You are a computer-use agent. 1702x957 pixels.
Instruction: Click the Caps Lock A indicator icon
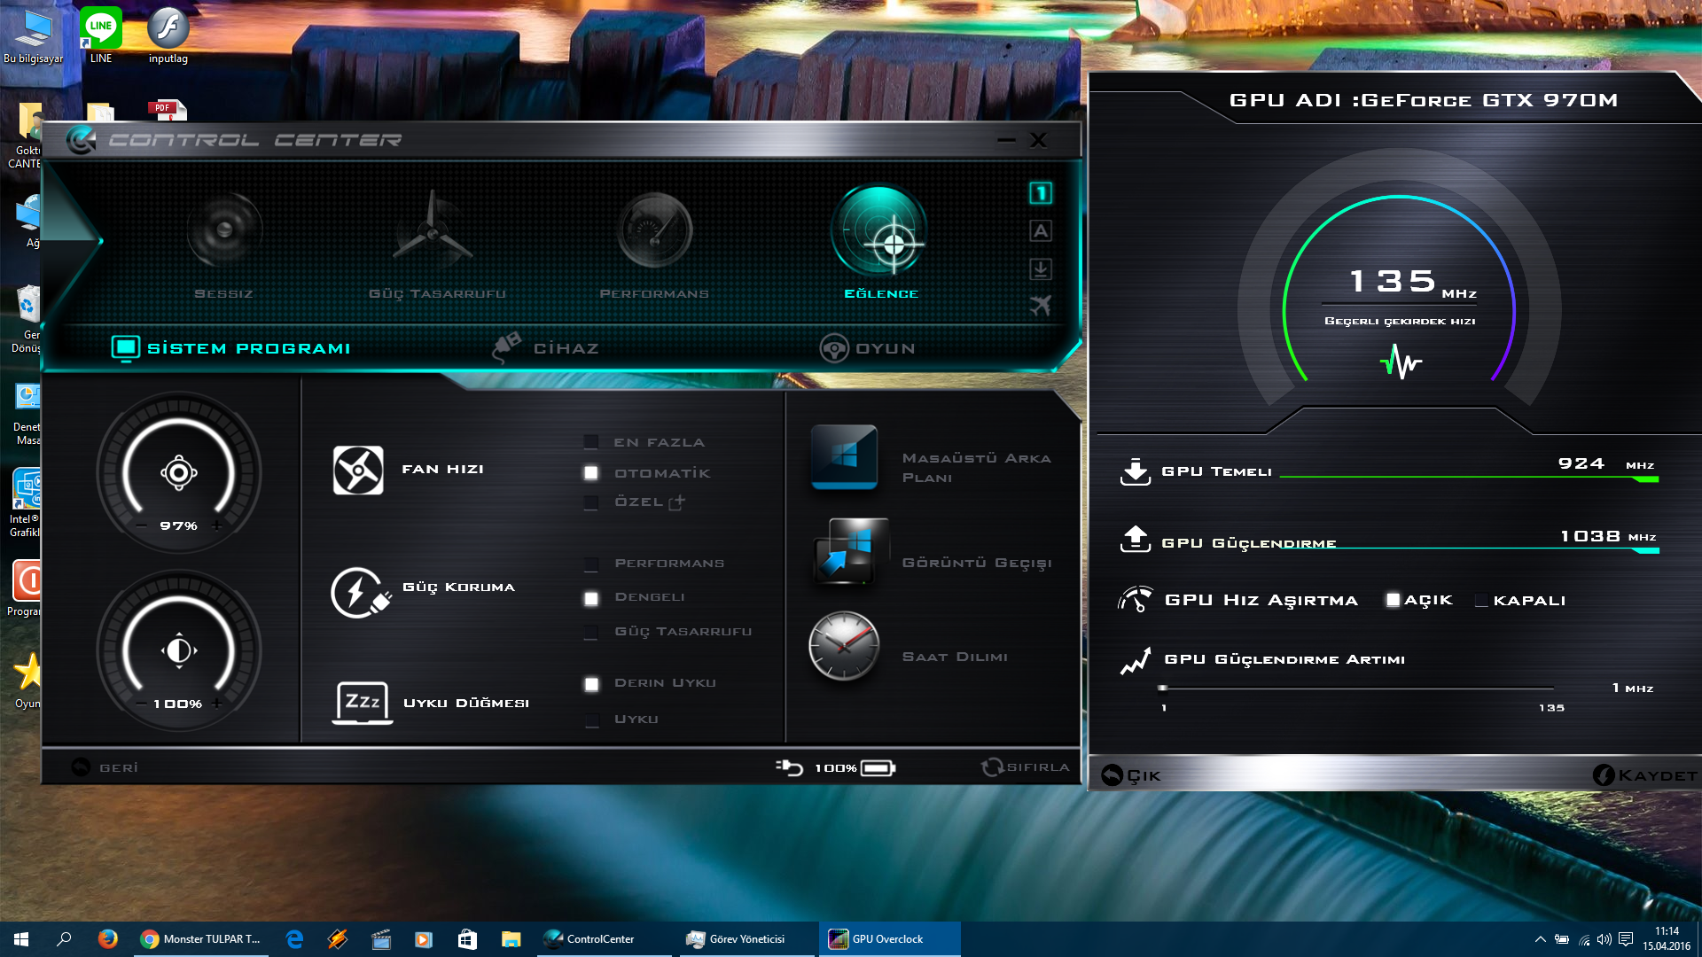pyautogui.click(x=1041, y=231)
